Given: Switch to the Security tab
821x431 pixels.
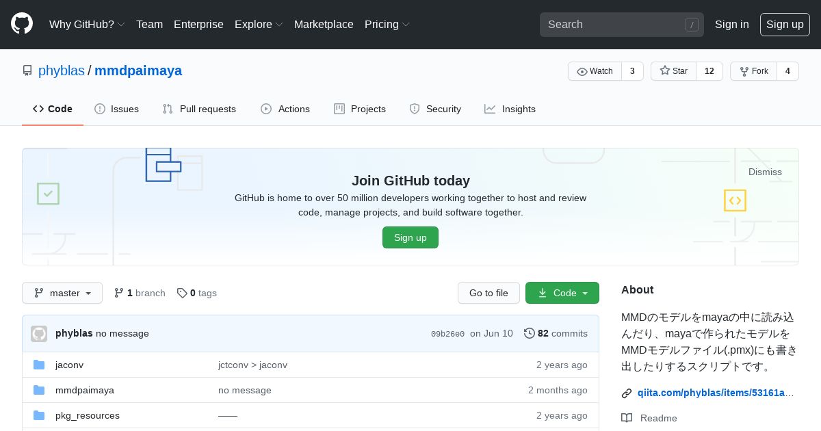Looking at the screenshot, I should click(435, 109).
